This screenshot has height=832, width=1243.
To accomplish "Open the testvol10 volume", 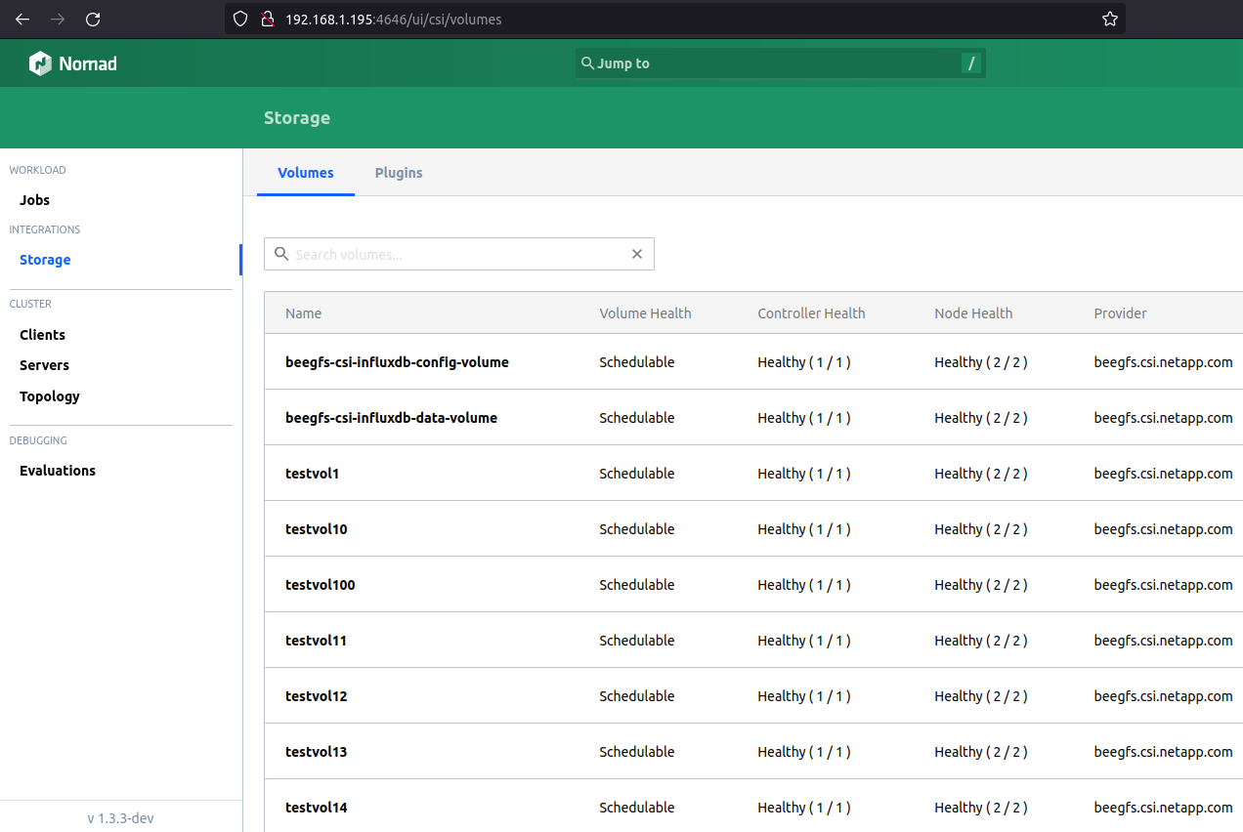I will tap(317, 529).
